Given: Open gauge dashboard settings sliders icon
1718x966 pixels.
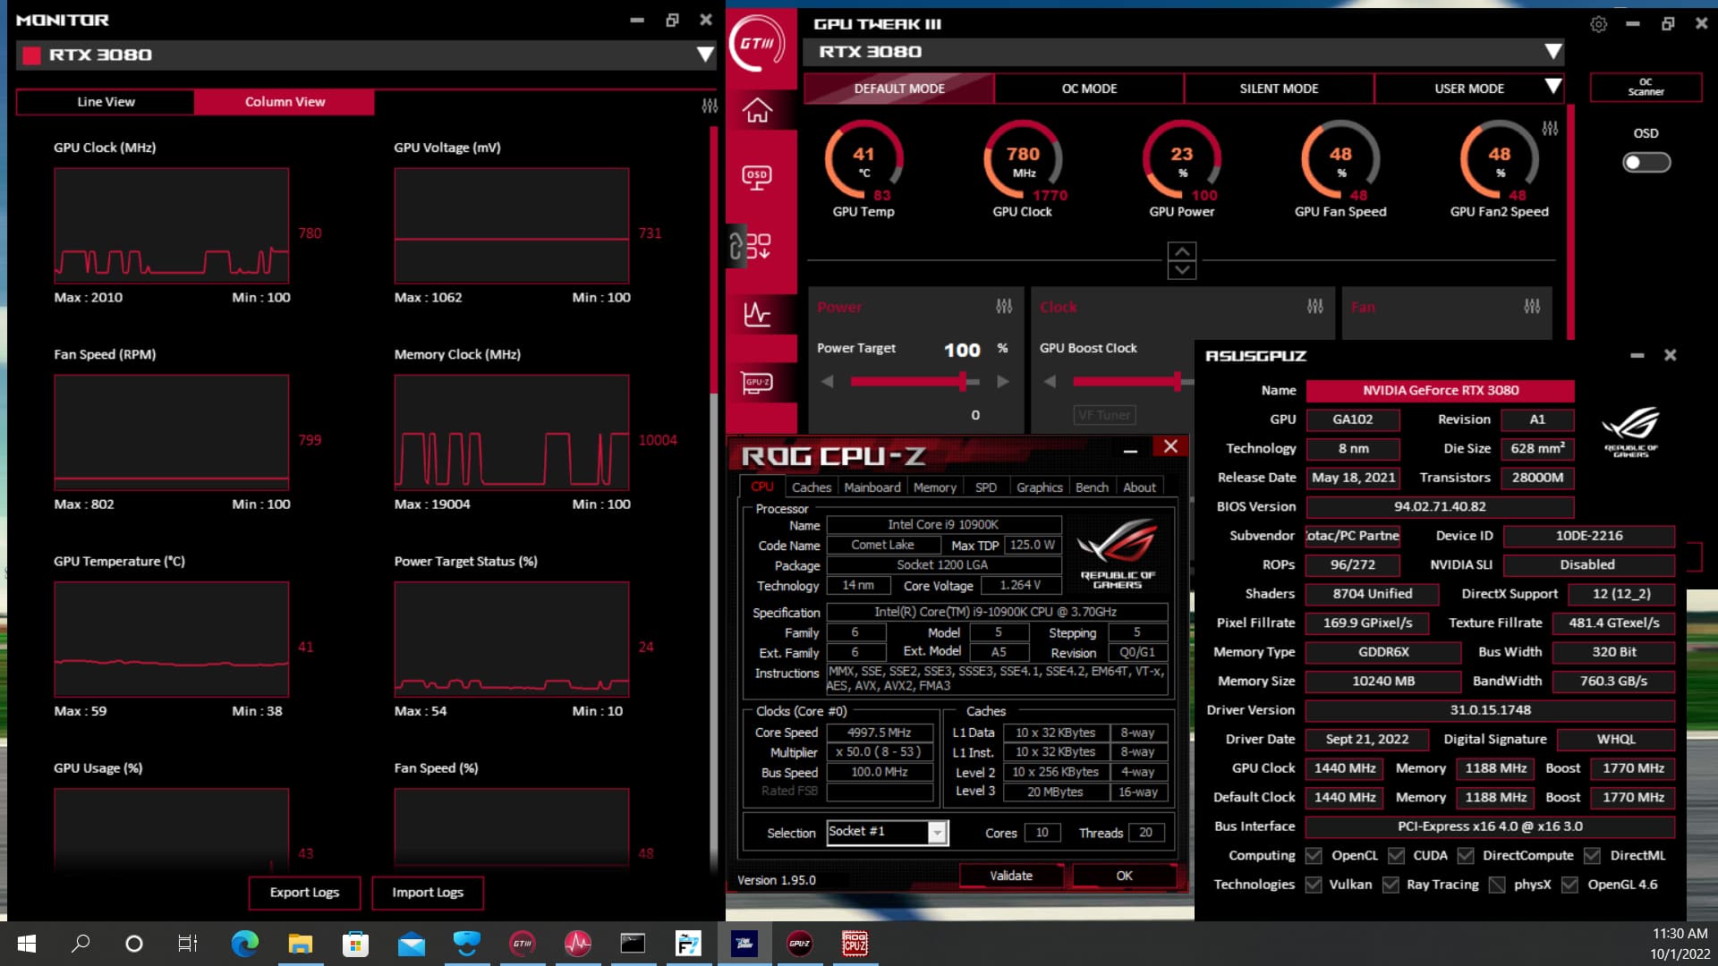Looking at the screenshot, I should 1550,129.
